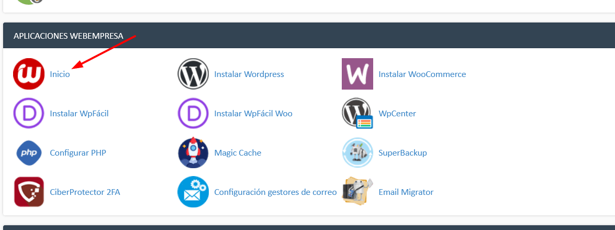Click the CiberProtector shield icon
The width and height of the screenshot is (615, 230).
(x=29, y=192)
